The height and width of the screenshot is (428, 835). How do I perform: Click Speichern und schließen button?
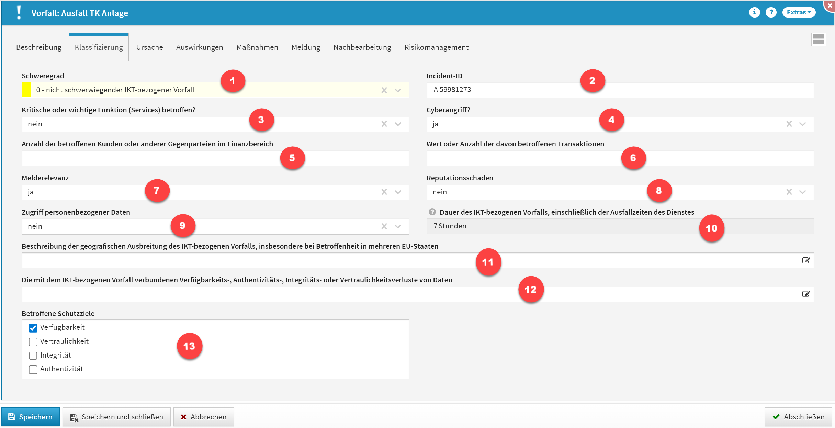pyautogui.click(x=117, y=417)
